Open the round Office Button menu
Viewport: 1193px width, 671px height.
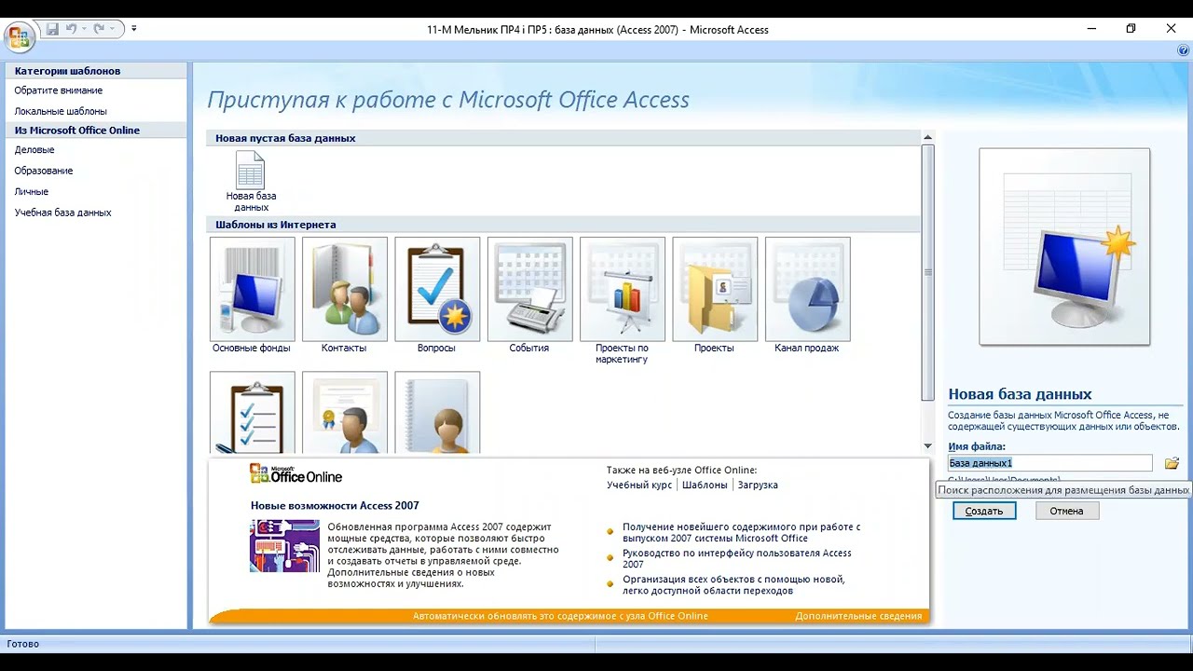tap(20, 37)
